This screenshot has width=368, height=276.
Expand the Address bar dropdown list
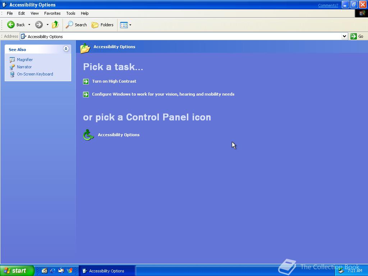click(x=344, y=36)
